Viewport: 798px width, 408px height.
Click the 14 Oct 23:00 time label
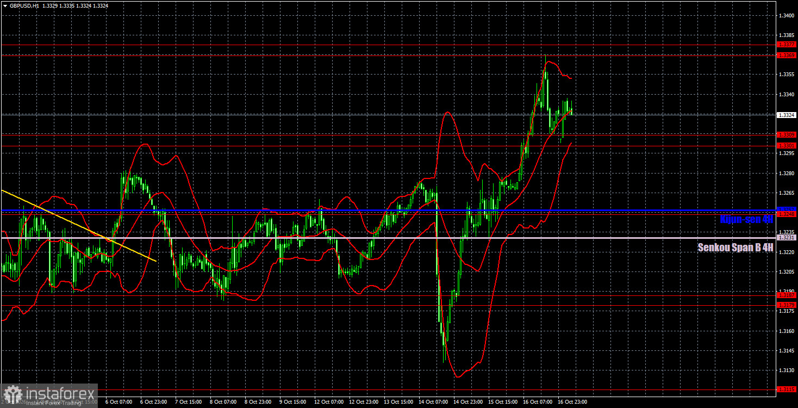(467, 402)
